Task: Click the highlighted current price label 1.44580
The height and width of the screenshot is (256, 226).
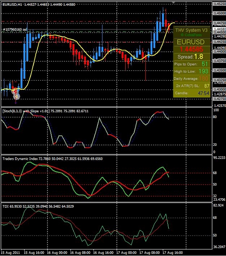Action: click(x=219, y=29)
